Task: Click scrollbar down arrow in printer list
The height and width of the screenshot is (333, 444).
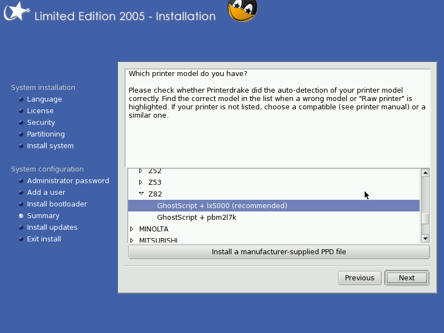Action: 425,239
